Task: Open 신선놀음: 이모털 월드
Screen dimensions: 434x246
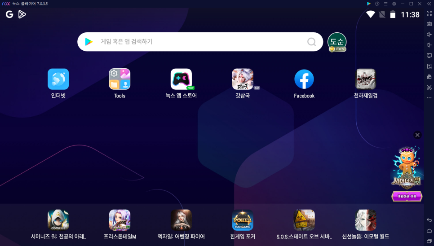Action: tap(365, 220)
